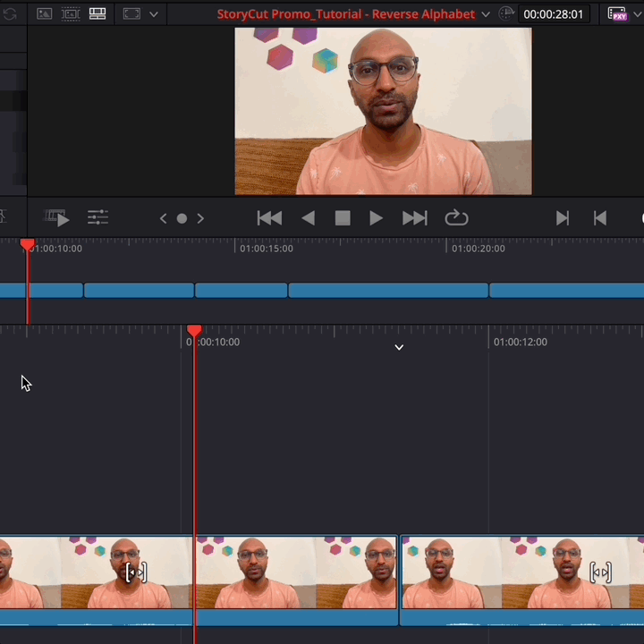Jump to the last frame of timeline
This screenshot has height=644, width=644.
tap(414, 218)
